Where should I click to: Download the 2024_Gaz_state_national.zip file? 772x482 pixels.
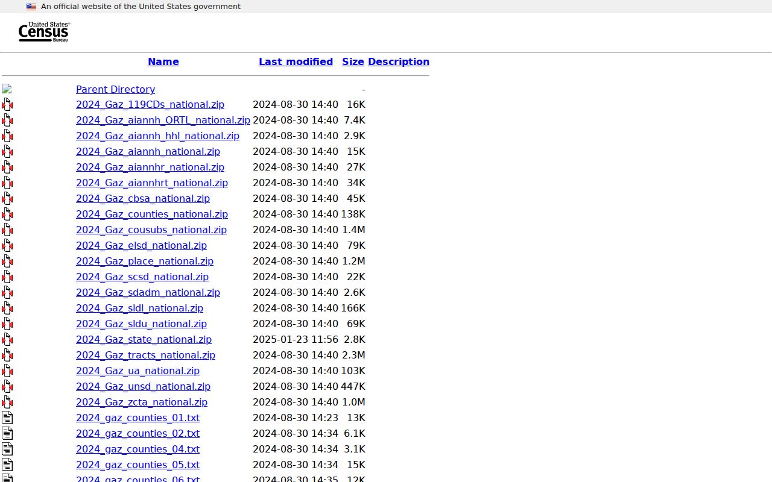[x=144, y=340]
